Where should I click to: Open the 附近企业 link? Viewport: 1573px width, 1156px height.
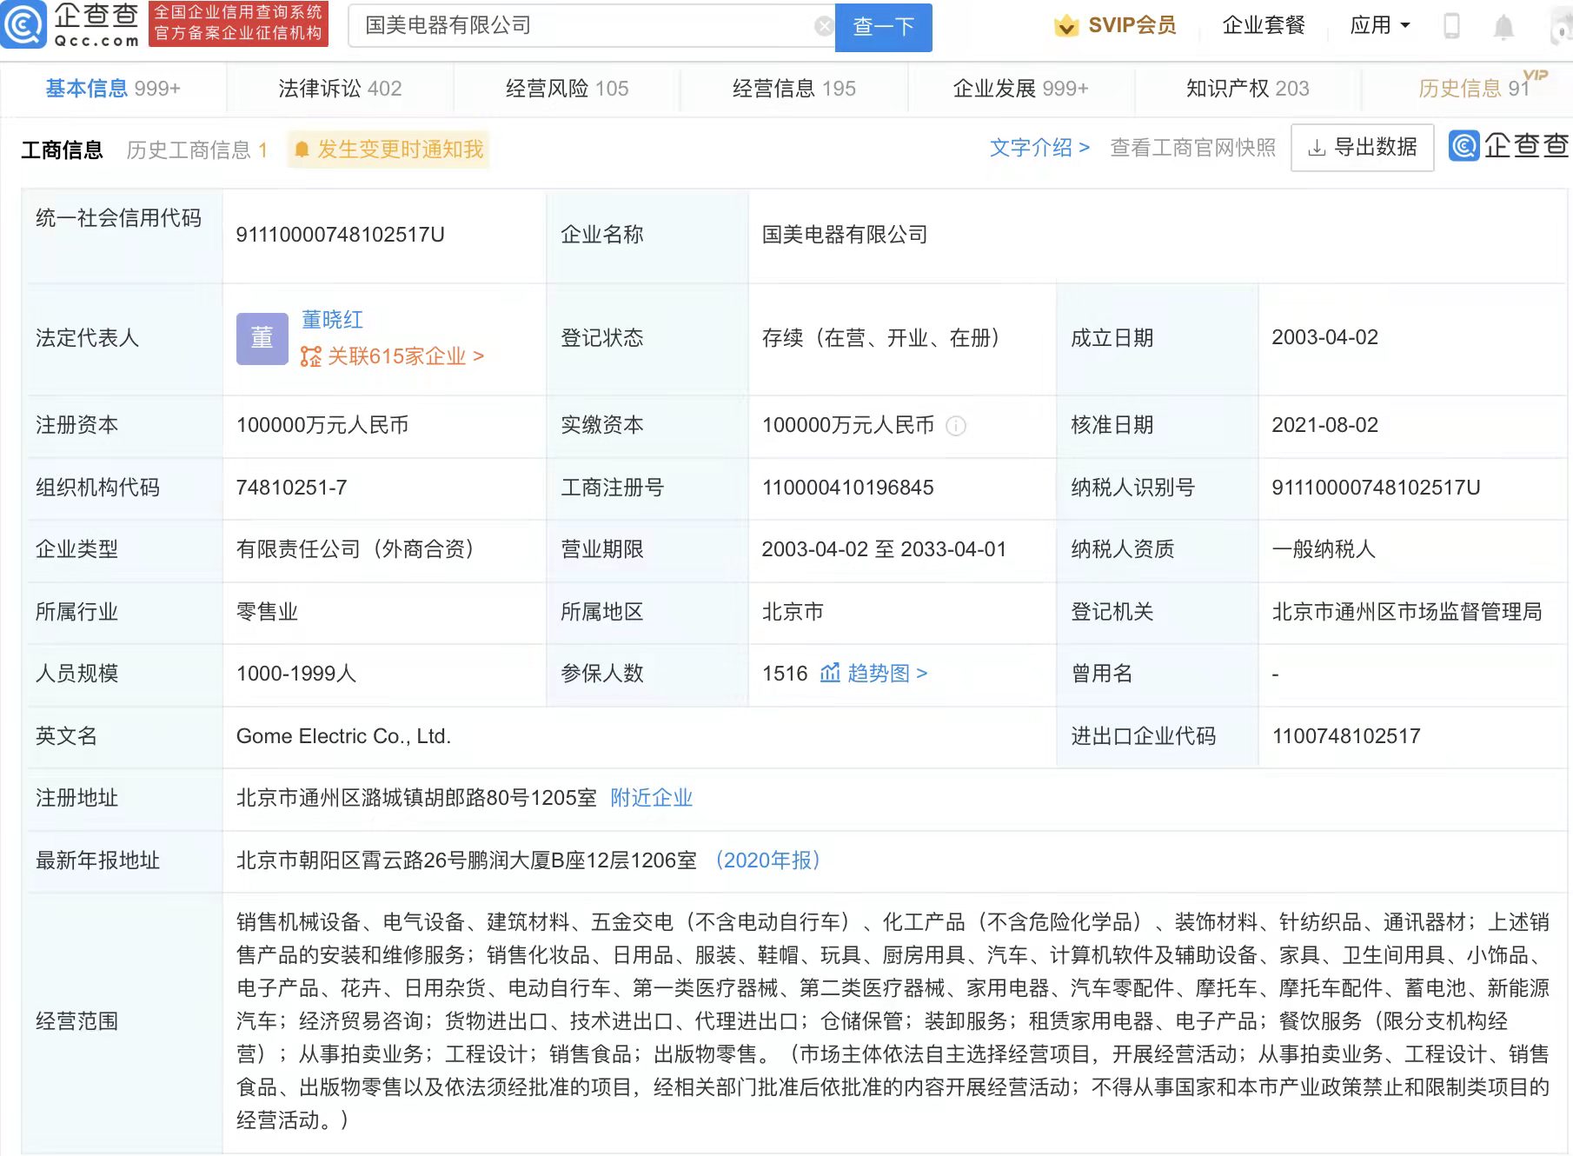(651, 798)
